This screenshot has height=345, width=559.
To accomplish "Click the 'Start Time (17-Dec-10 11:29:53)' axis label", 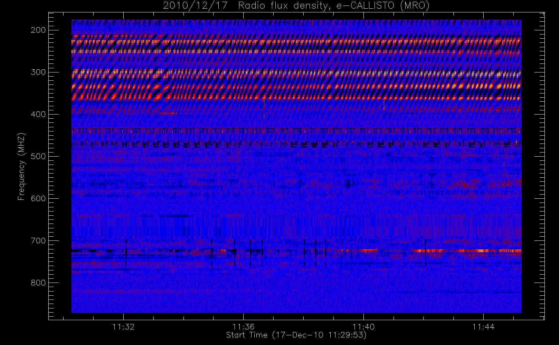I will point(296,335).
